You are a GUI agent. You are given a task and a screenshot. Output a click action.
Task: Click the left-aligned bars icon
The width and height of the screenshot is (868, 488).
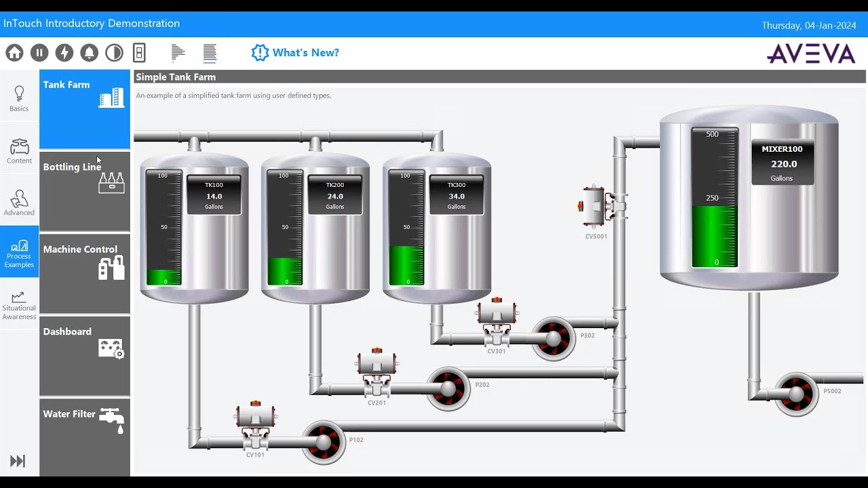click(x=178, y=53)
